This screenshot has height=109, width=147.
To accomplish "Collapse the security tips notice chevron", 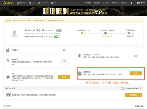I will coord(140,21).
